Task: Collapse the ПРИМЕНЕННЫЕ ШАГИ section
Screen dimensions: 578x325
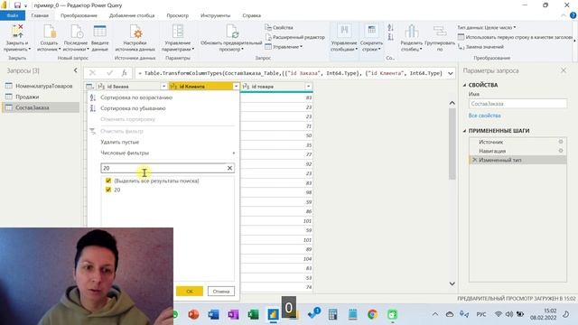Action: pos(464,131)
